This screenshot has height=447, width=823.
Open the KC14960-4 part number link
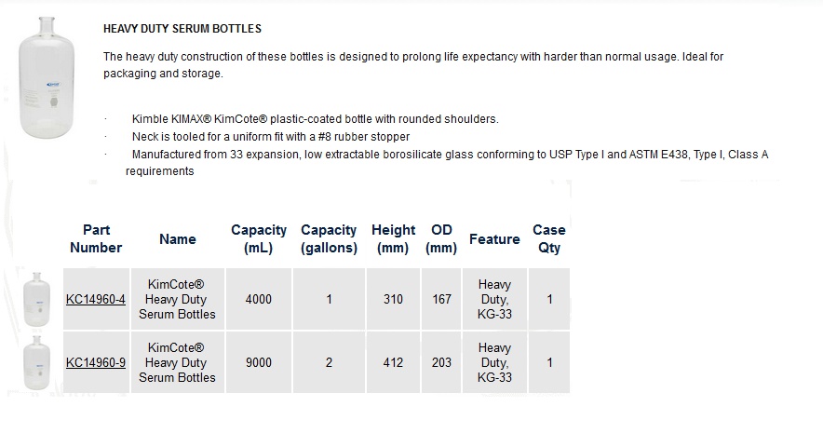96,300
